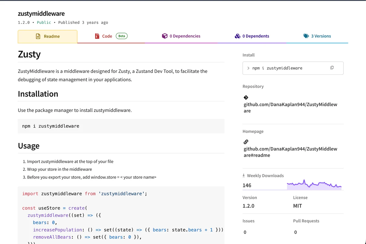Open the GitHub repository link under Repository

coord(290,107)
